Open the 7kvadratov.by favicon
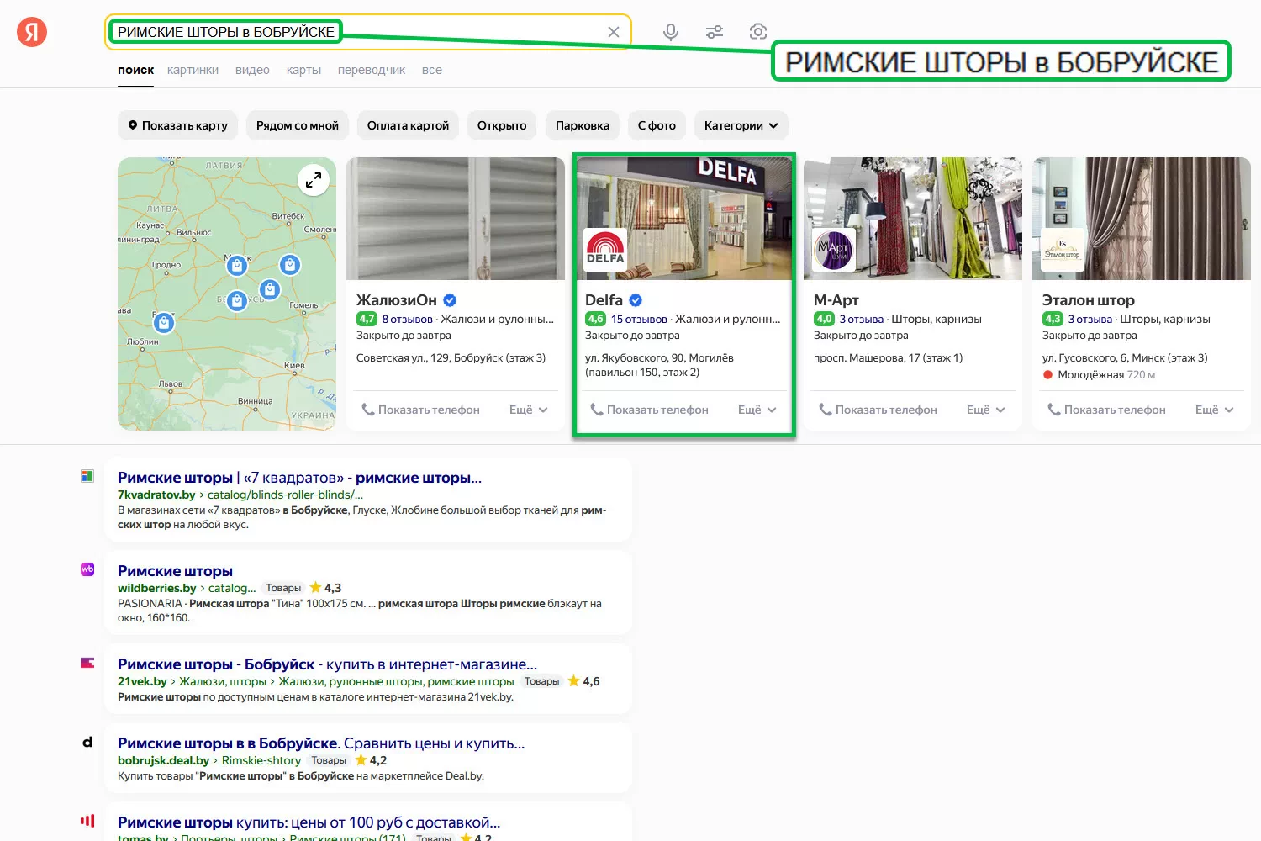Image resolution: width=1261 pixels, height=841 pixels. tap(87, 476)
